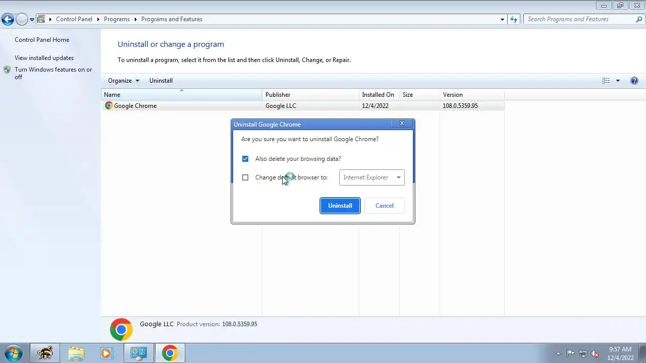
Task: Click the muted volume tray icon
Action: pos(595,353)
